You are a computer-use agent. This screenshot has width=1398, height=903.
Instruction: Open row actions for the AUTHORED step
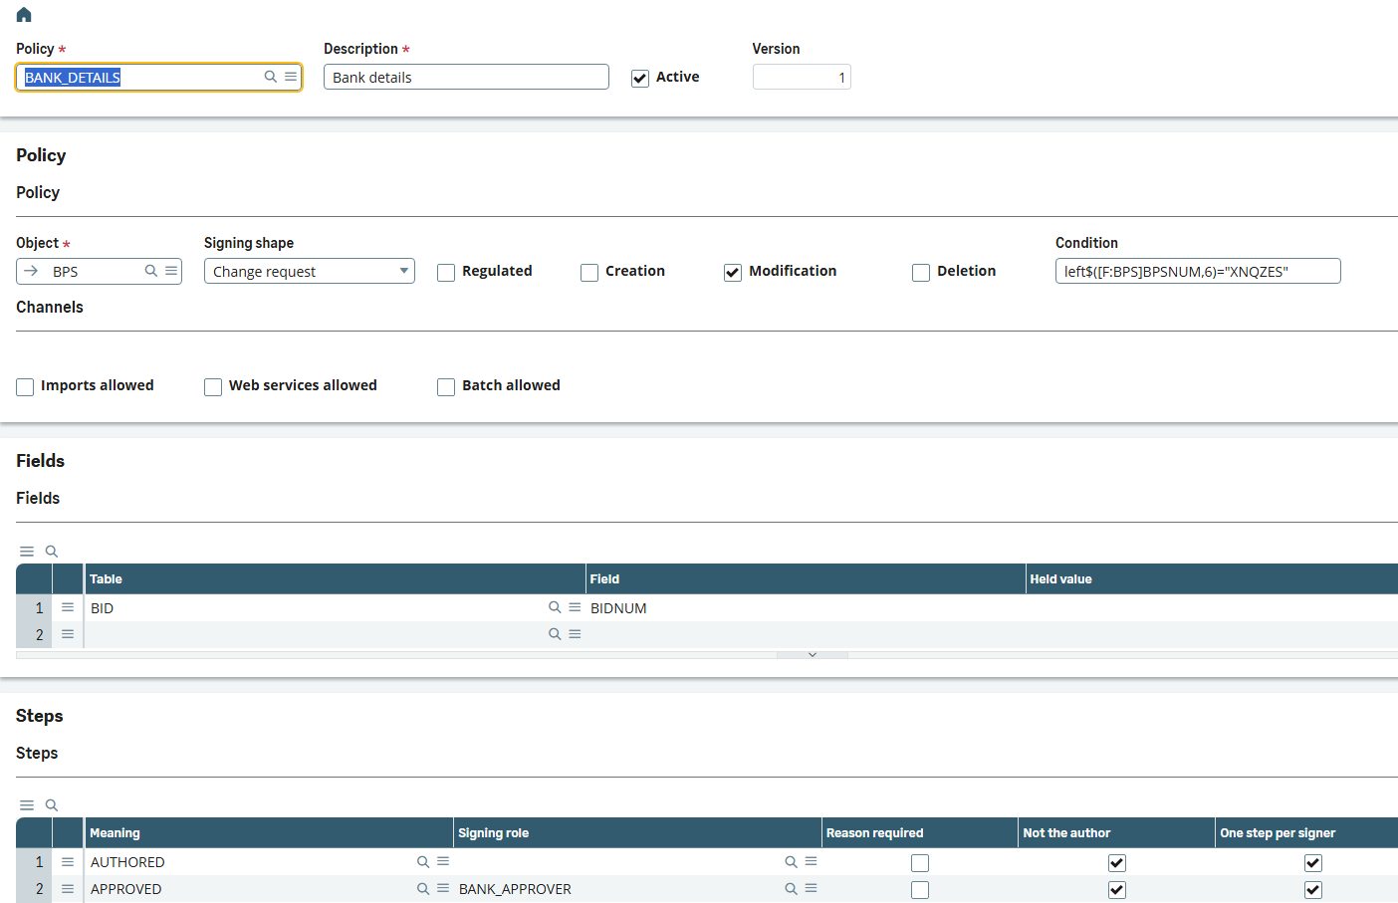point(68,862)
